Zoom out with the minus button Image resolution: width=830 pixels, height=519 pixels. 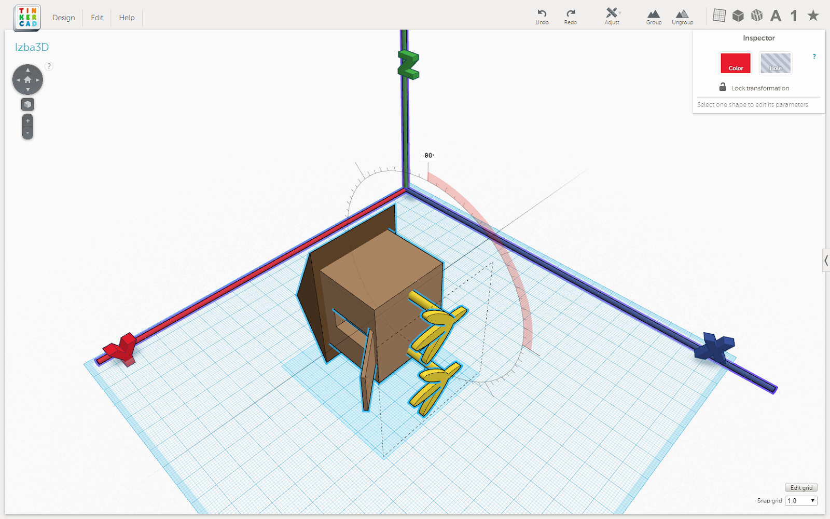click(x=27, y=133)
